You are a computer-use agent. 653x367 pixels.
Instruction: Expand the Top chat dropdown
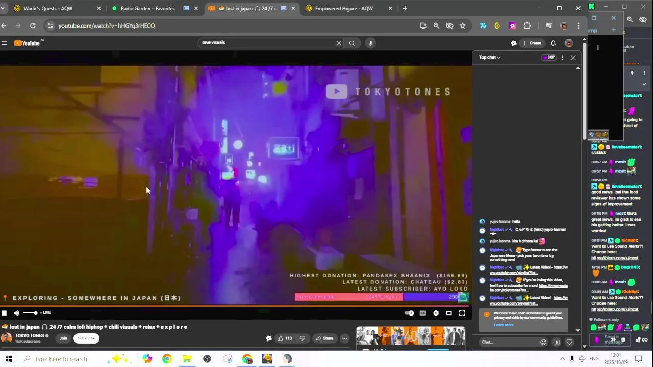tap(490, 57)
